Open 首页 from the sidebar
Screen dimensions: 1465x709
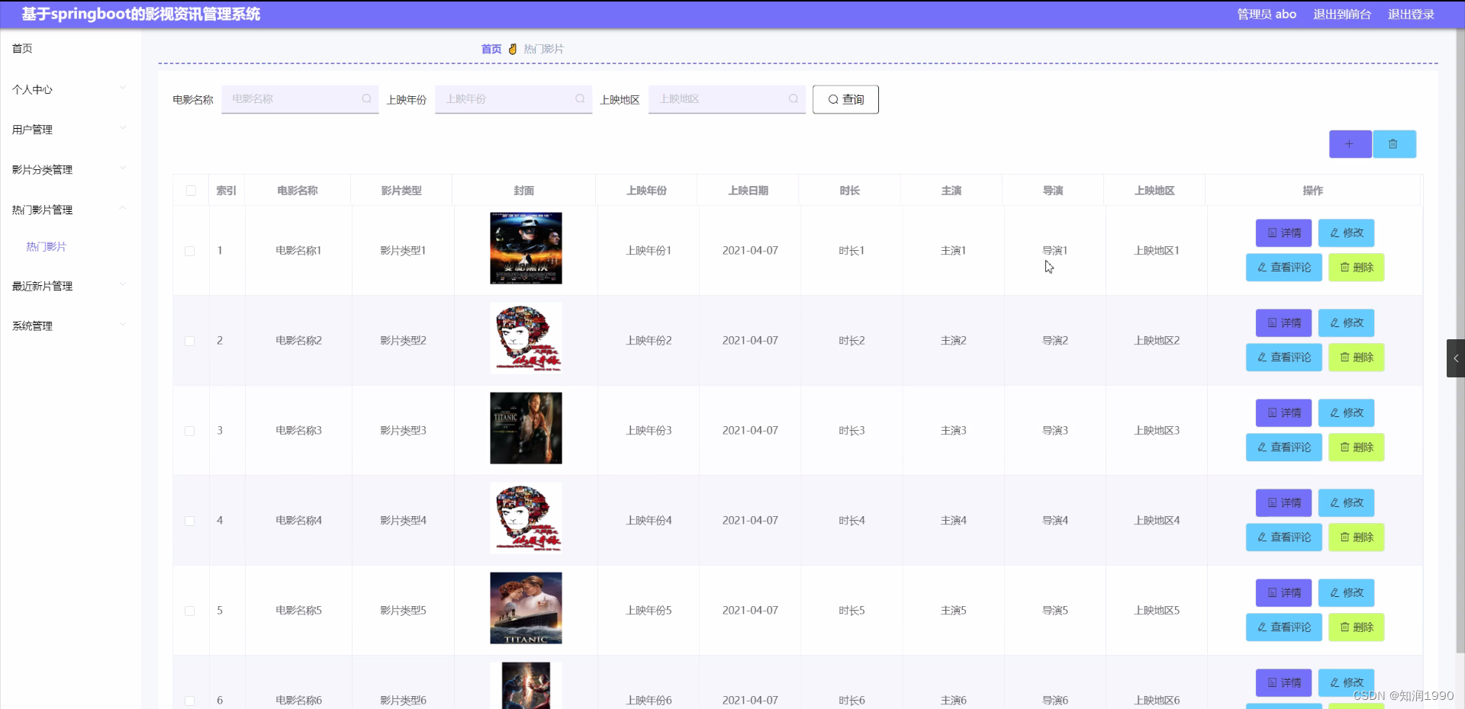point(21,48)
